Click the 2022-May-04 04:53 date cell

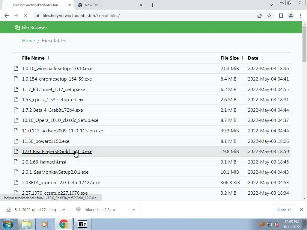click(x=268, y=182)
